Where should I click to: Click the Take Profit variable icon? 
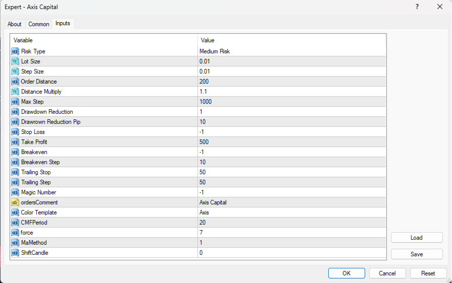pos(15,142)
